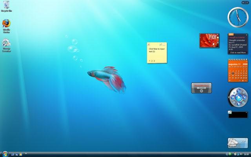Open the Windows Start orb

pos(5,154)
